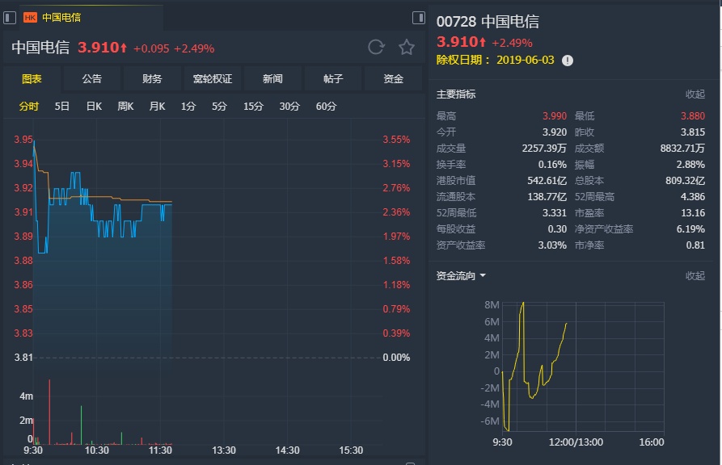Screen dimensions: 722x465
Task: Add 中国电信 to favorites with star icon
Action: click(x=407, y=47)
